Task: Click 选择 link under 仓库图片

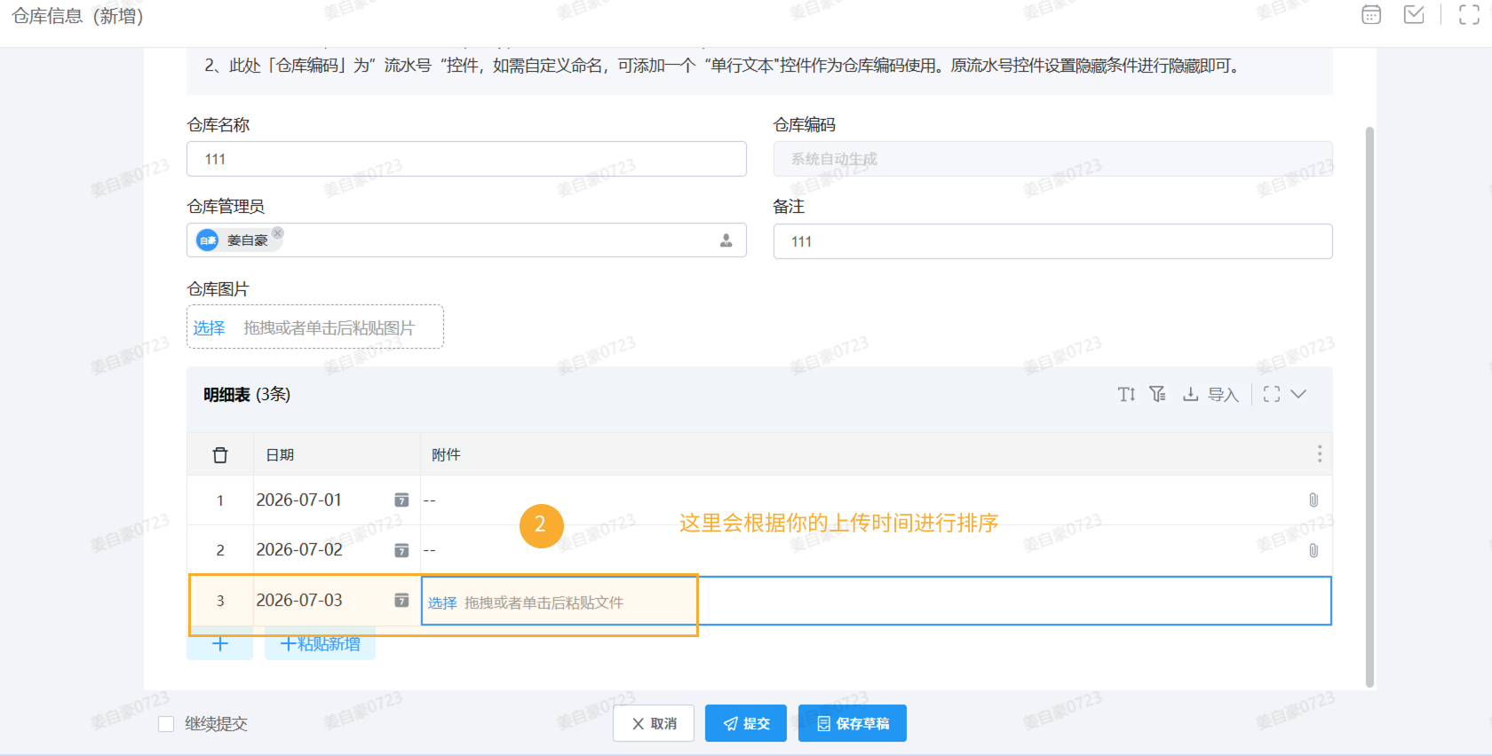Action: click(x=210, y=327)
